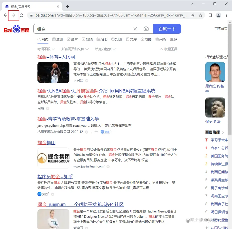This screenshot has width=232, height=229.
Task: Click the Zhihu source logo icon
Action: pos(39,194)
